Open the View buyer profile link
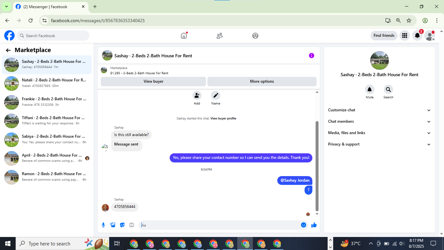444x250 pixels. click(x=223, y=118)
